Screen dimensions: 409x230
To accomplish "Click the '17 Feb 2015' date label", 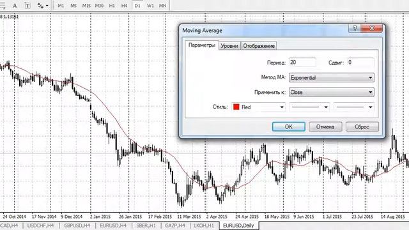I will pos(160,217).
